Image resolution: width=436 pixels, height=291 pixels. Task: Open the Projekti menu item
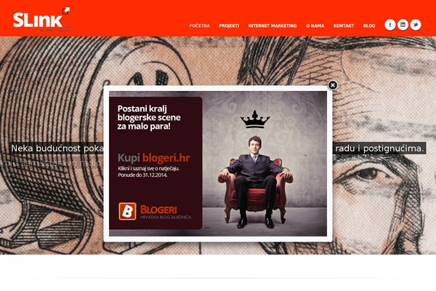(229, 25)
